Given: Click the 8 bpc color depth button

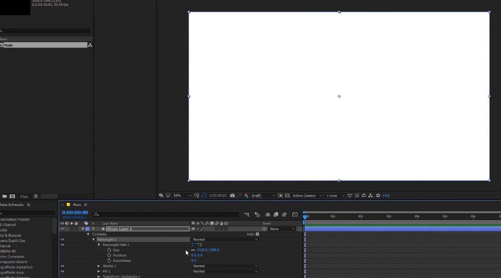Looking at the screenshot, I should tap(24, 196).
